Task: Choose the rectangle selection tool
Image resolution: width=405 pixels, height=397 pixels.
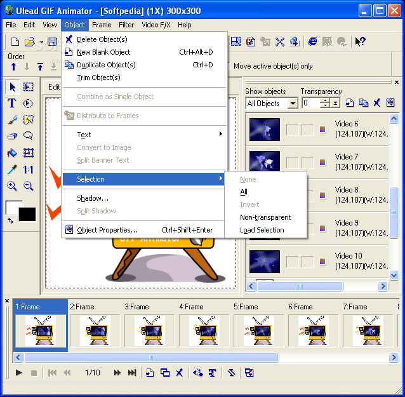Action: point(28,87)
